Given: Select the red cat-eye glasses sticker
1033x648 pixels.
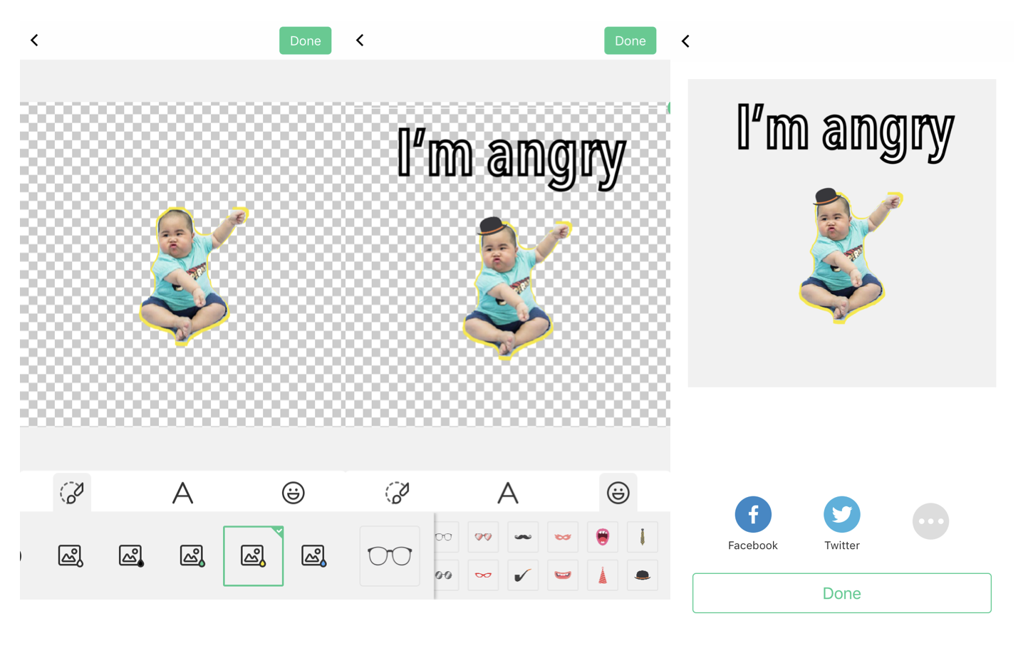Looking at the screenshot, I should tap(483, 575).
